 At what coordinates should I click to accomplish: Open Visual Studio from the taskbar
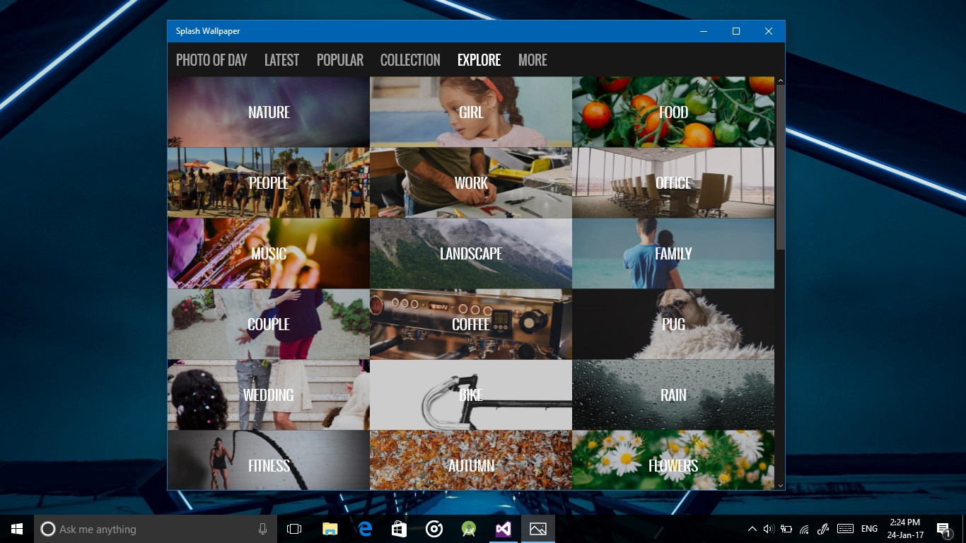tap(503, 529)
